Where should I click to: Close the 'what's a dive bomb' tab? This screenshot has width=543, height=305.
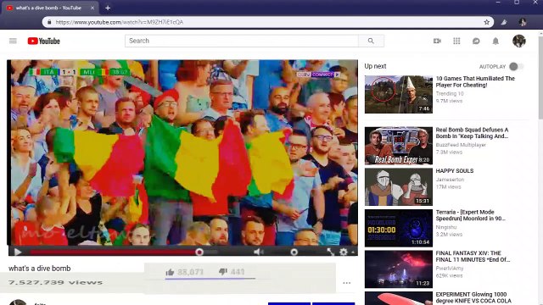coord(92,8)
